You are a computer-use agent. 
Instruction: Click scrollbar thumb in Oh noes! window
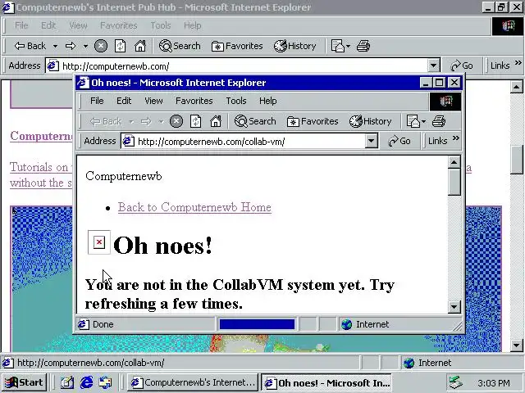(454, 182)
